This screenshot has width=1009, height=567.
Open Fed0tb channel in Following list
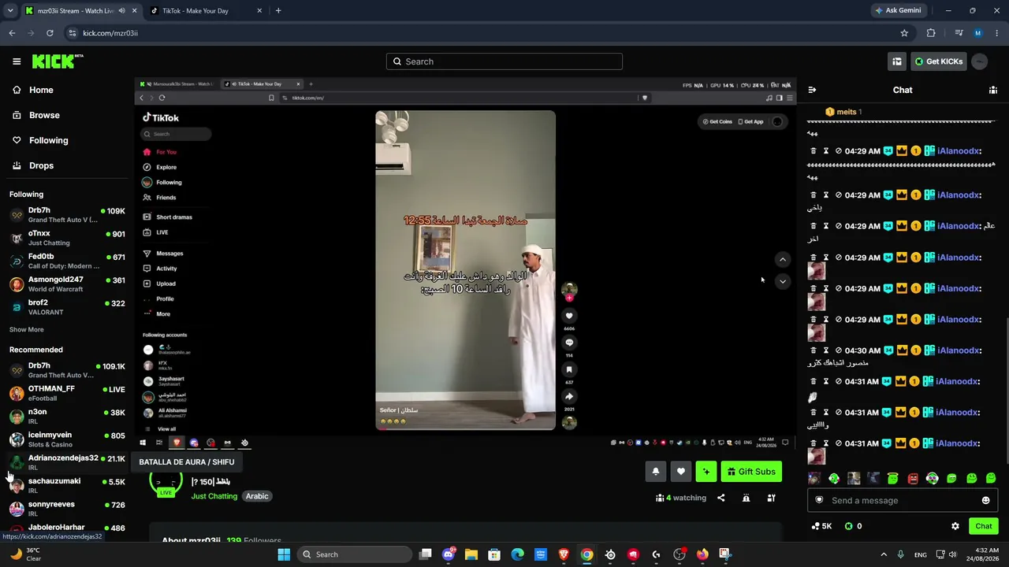(67, 261)
